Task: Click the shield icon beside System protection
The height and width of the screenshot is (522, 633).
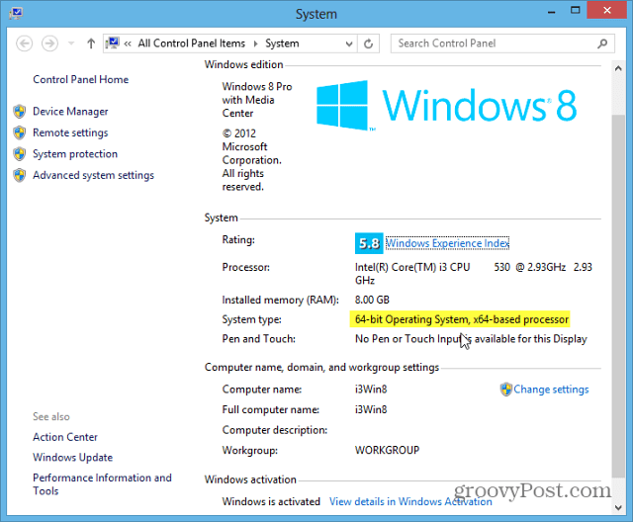Action: 20,154
